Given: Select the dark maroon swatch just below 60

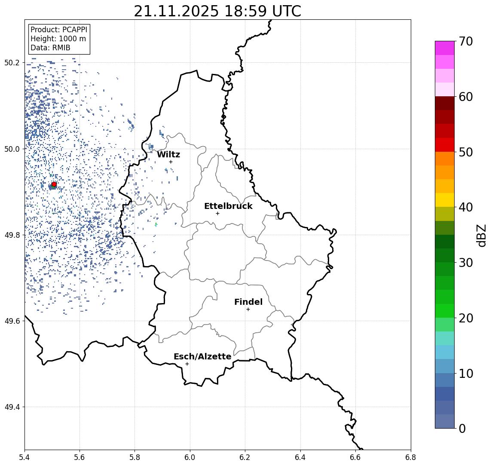Looking at the screenshot, I should point(445,103).
